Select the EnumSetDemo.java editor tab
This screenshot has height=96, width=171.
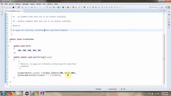pyautogui.click(x=14, y=11)
